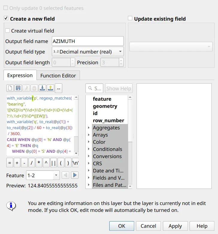218x234 pixels.
Task: Expand the Aggregates function group
Action: (89, 128)
